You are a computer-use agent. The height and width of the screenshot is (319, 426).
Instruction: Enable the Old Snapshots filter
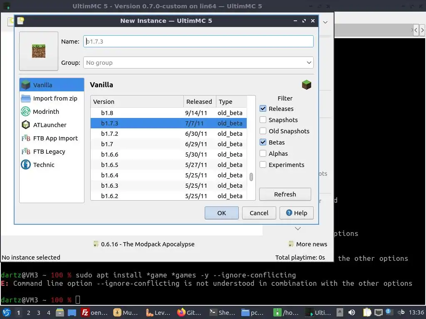coord(263,131)
